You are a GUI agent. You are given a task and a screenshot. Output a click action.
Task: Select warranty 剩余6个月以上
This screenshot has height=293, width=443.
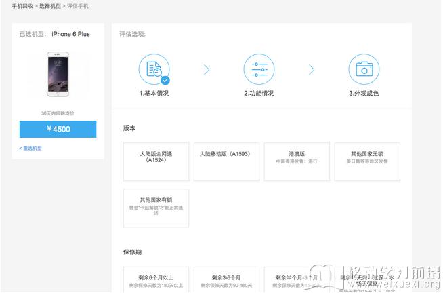[156, 279]
